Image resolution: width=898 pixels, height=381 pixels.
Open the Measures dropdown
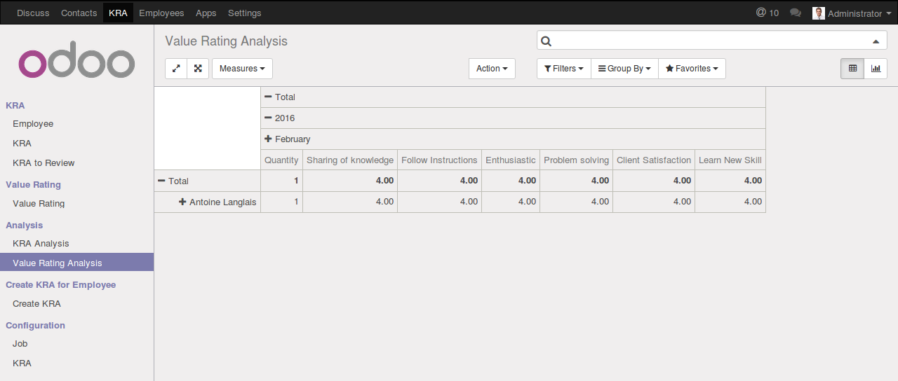[x=242, y=69]
